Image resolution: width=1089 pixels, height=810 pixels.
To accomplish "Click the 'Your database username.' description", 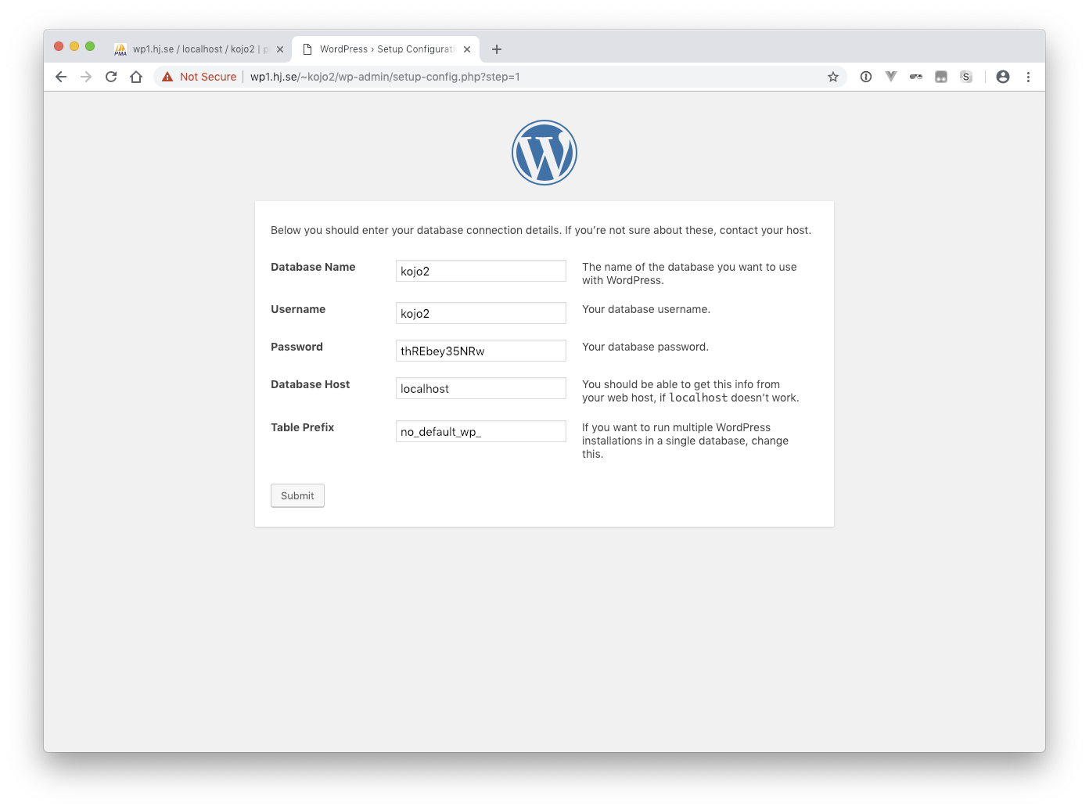I will pyautogui.click(x=646, y=309).
